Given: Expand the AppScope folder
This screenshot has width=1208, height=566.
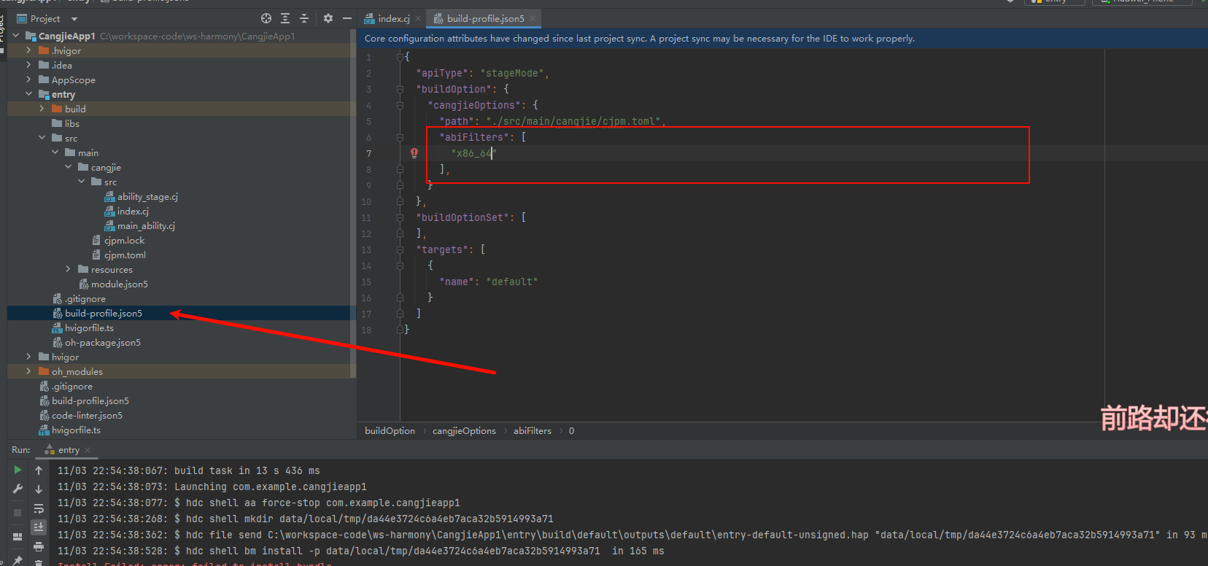Looking at the screenshot, I should [28, 80].
